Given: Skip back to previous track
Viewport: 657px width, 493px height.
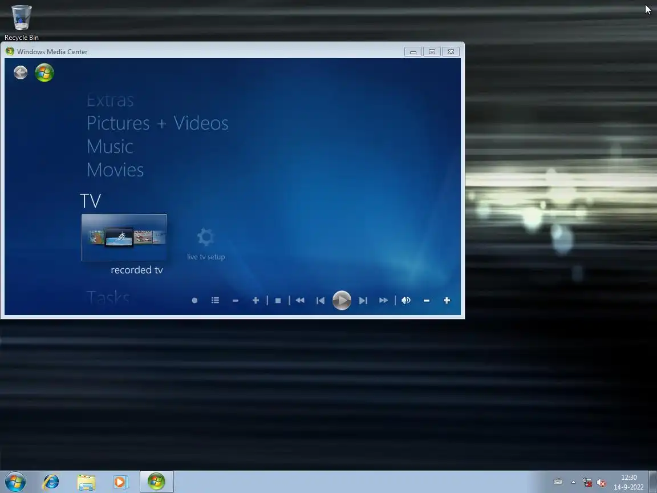Looking at the screenshot, I should click(321, 301).
